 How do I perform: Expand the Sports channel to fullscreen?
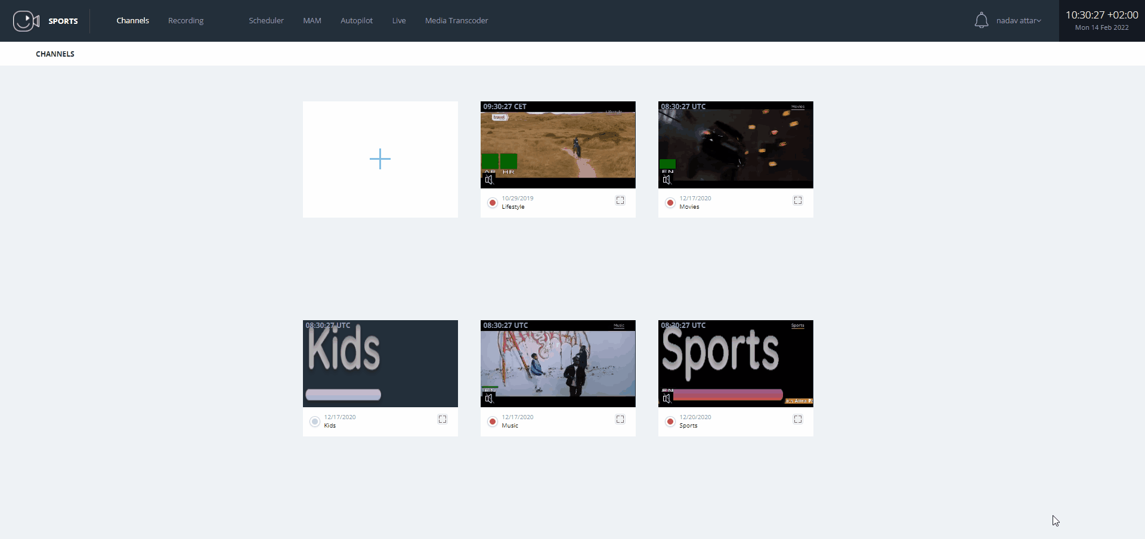[798, 419]
